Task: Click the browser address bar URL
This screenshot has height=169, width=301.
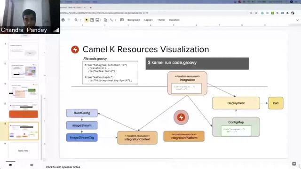Action: click(104, 13)
